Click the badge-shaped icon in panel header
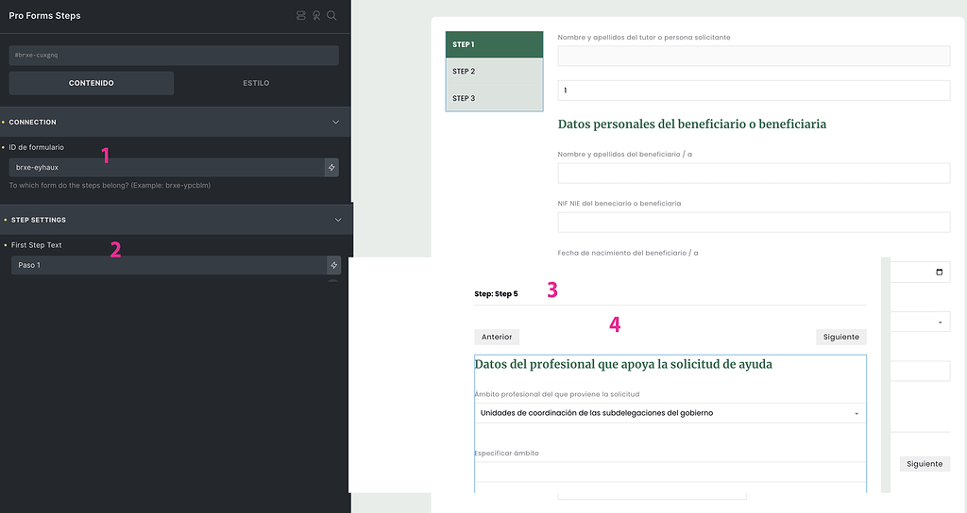This screenshot has width=967, height=513. coord(316,16)
